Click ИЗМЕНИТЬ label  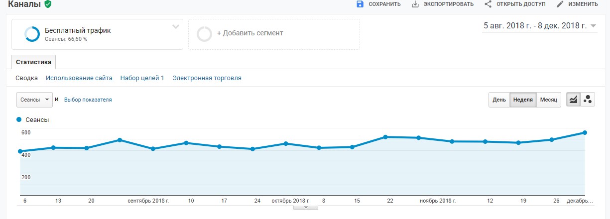pos(583,4)
